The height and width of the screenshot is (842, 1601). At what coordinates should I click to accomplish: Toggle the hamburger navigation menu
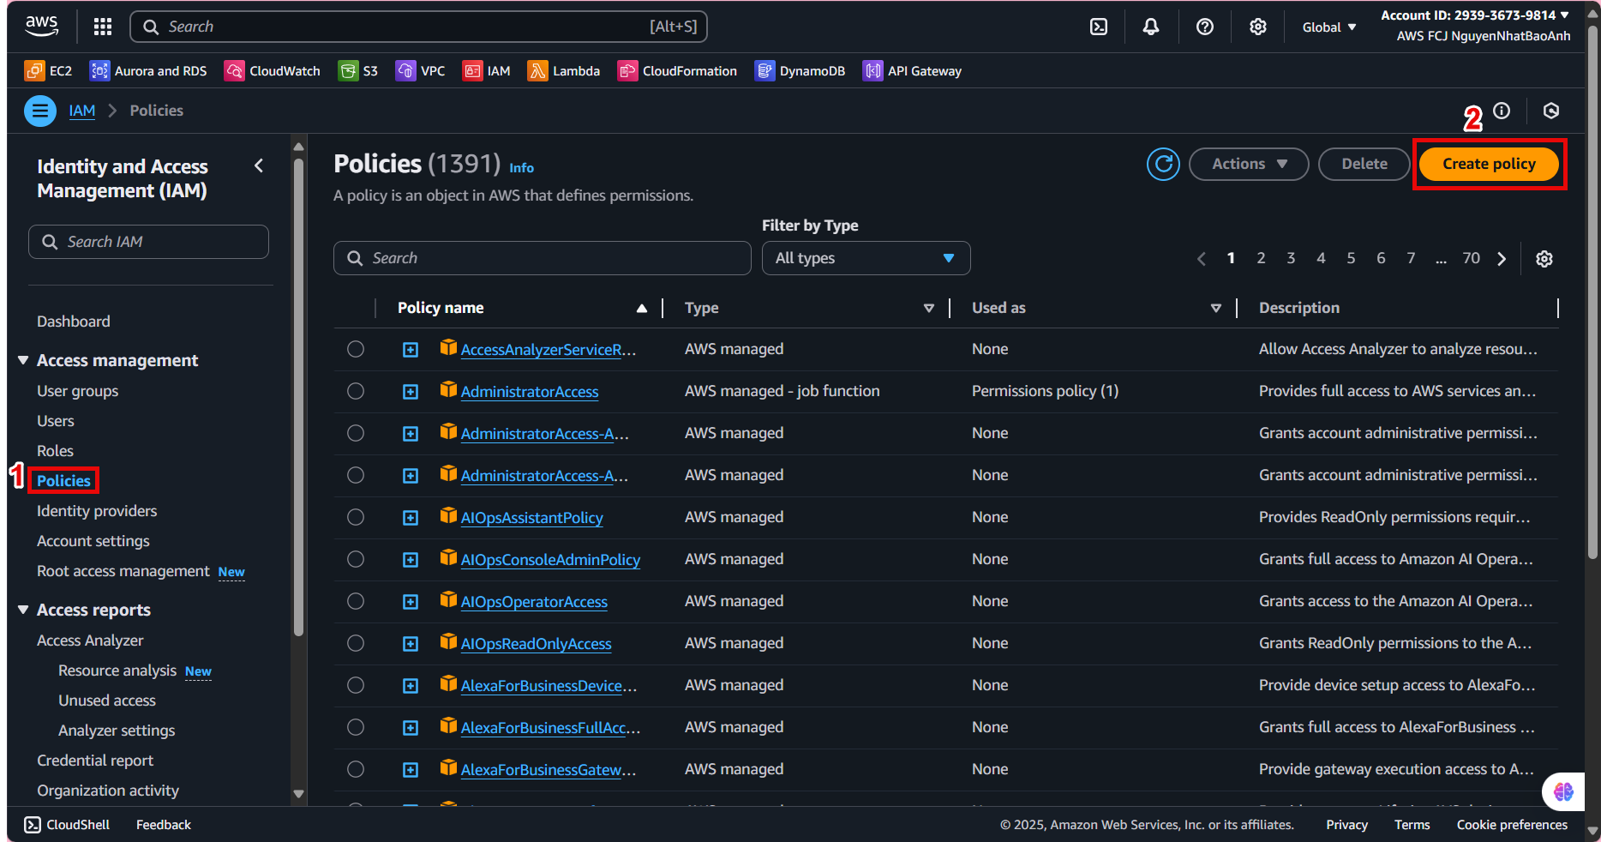pos(40,111)
